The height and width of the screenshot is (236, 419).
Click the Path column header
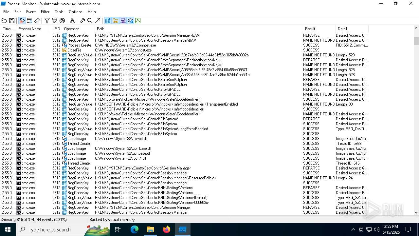point(199,29)
